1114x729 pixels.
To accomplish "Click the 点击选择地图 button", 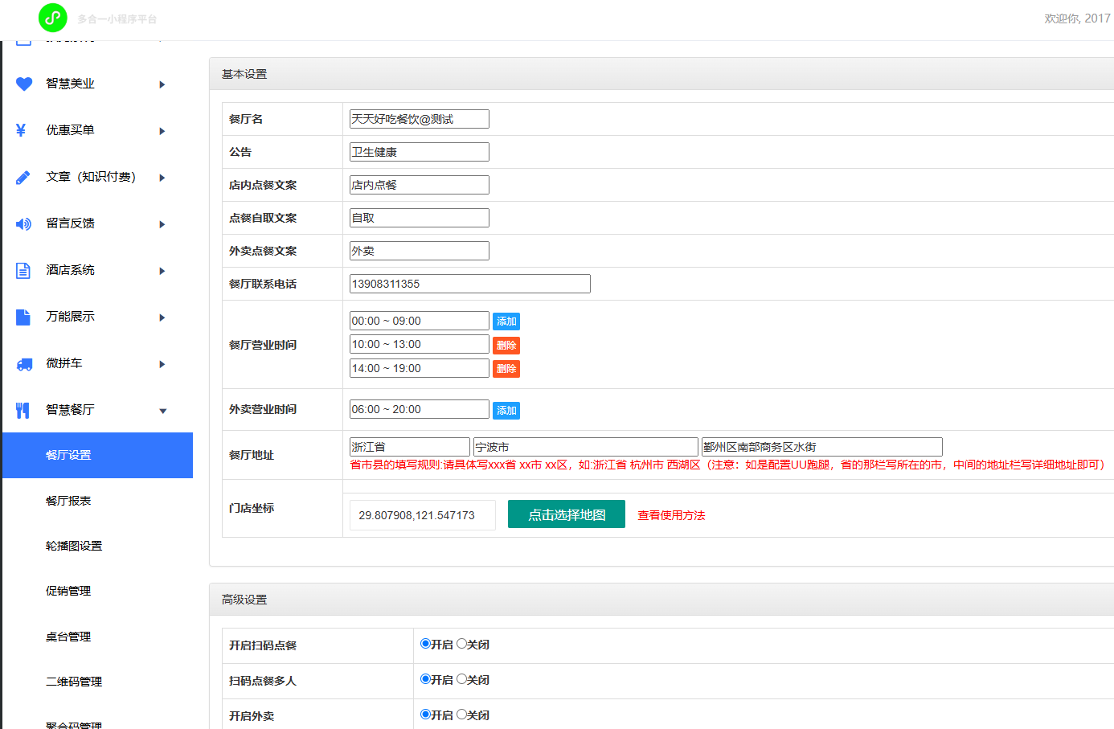I will click(567, 514).
